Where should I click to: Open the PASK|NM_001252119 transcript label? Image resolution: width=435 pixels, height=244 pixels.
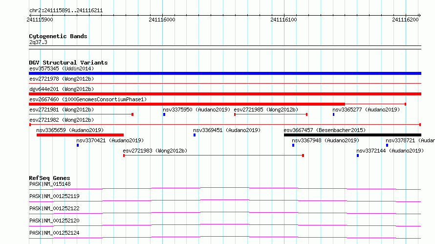(54, 196)
